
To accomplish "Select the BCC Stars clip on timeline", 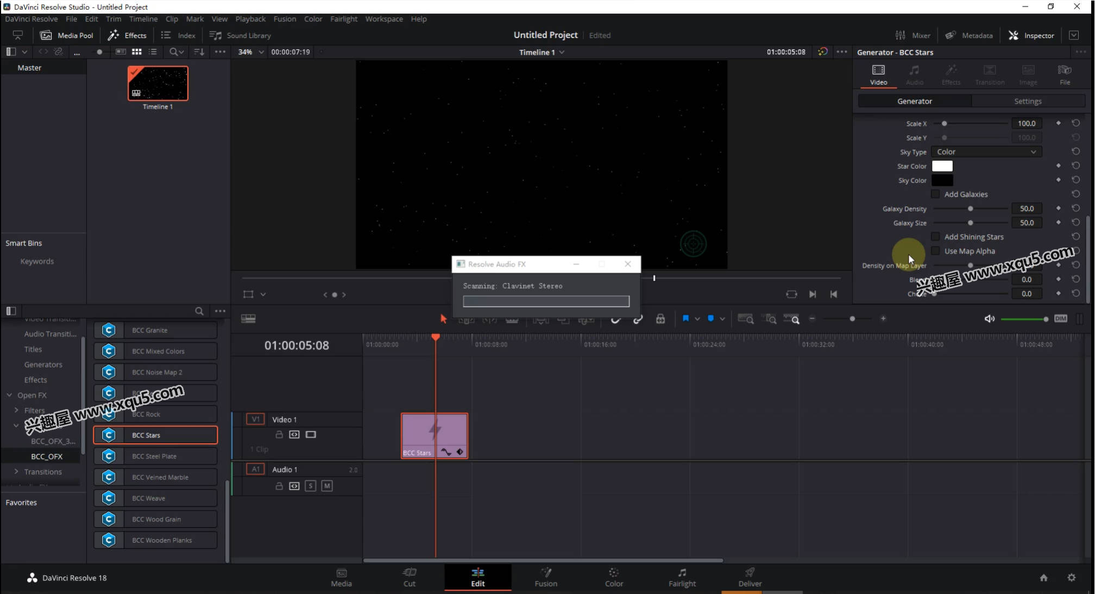I will 434,435.
